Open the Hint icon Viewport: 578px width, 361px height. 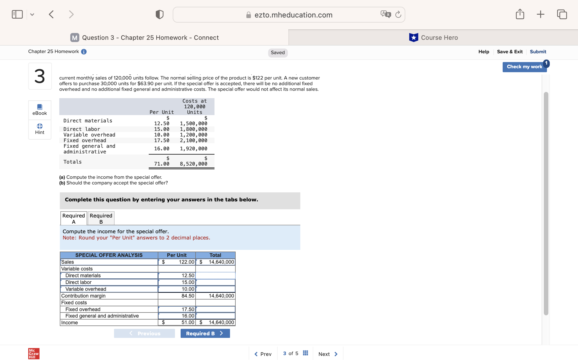[40, 129]
